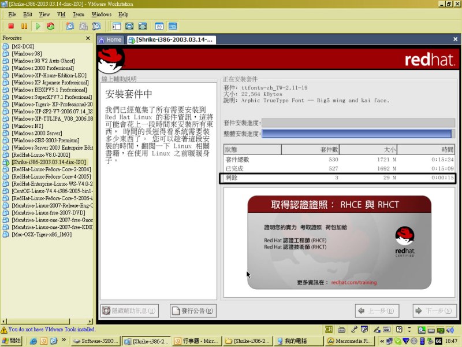Open 我的電腦 taskbar window
The width and height of the screenshot is (462, 347).
tap(298, 341)
